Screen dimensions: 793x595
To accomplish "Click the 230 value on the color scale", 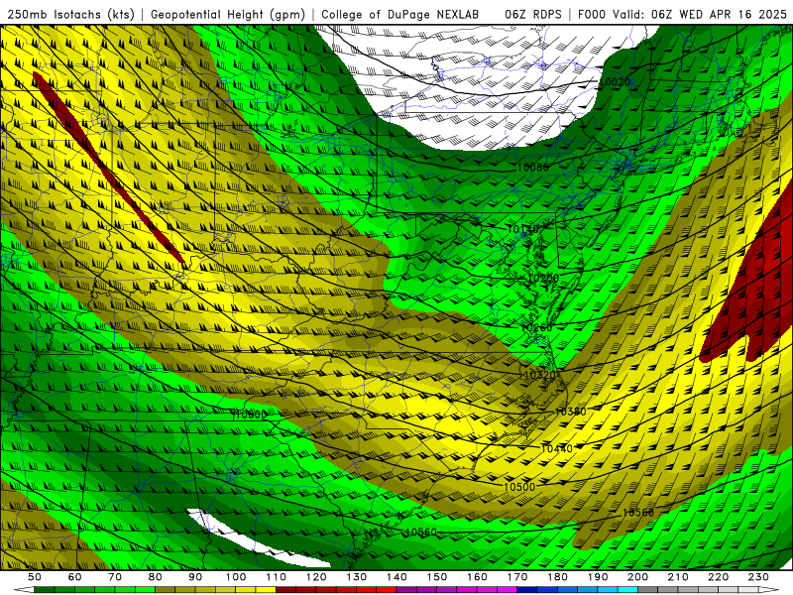I will 758,577.
